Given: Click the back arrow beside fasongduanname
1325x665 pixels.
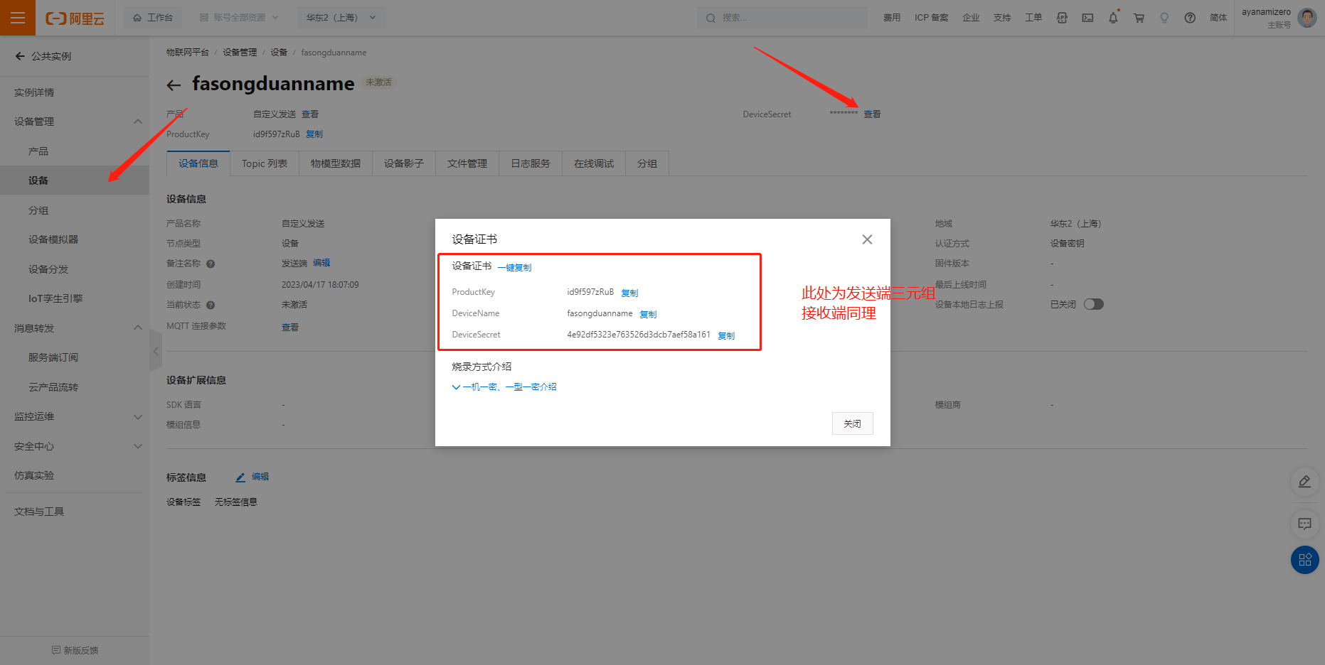Looking at the screenshot, I should (174, 85).
